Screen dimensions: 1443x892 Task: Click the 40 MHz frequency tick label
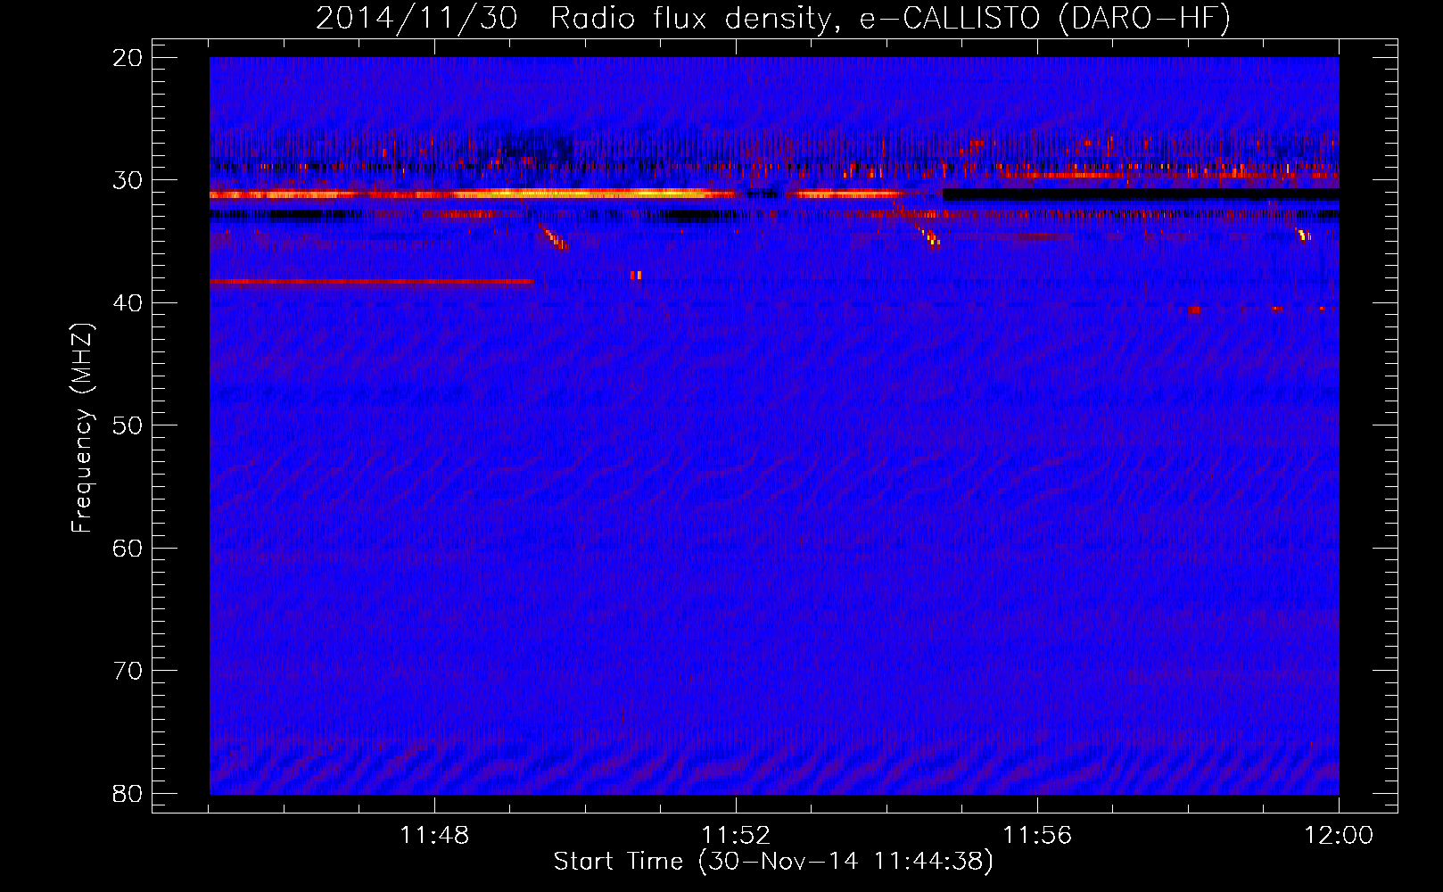point(128,303)
